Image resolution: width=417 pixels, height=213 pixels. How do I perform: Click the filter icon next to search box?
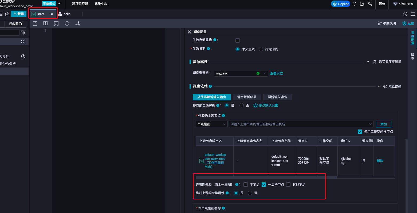point(23,32)
